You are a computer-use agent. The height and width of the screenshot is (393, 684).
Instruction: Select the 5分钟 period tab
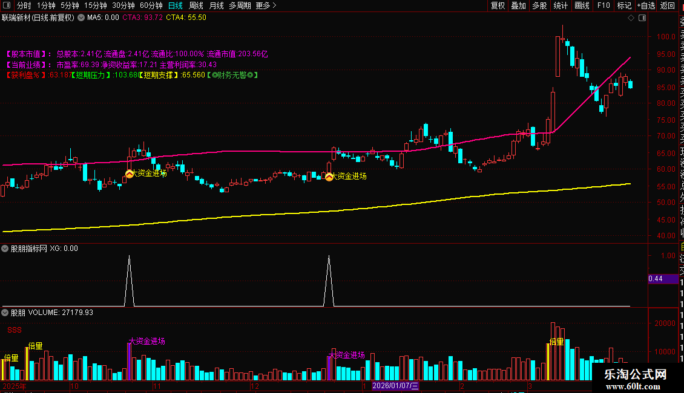(70, 5)
